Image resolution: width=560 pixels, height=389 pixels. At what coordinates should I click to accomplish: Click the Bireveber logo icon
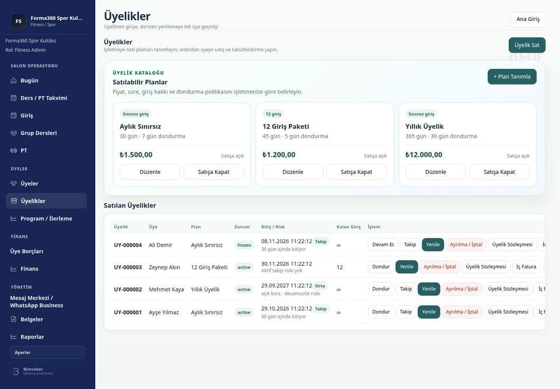[x=16, y=372]
